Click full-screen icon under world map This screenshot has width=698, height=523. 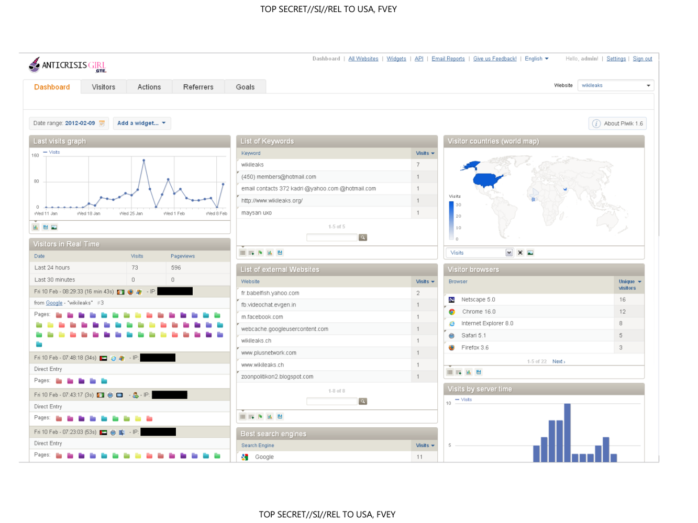[x=520, y=253]
